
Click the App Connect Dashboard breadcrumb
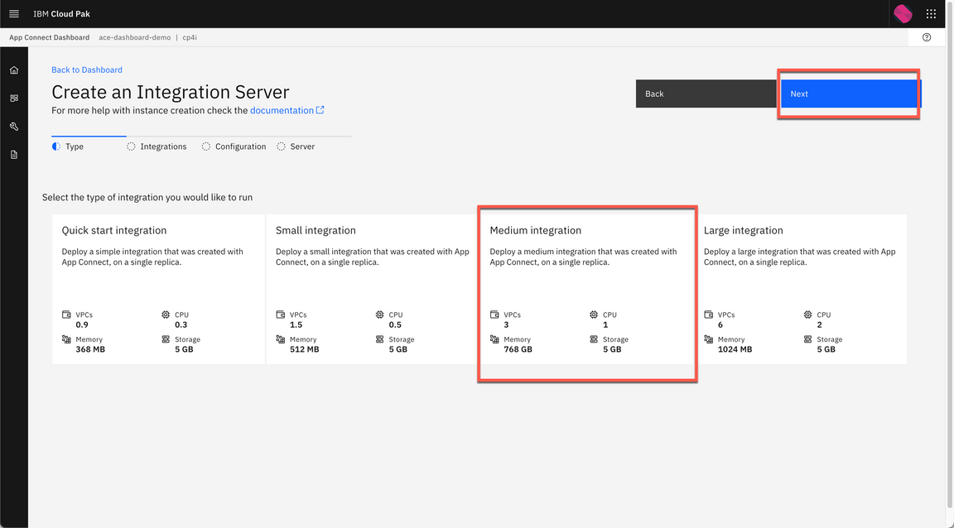coord(48,37)
